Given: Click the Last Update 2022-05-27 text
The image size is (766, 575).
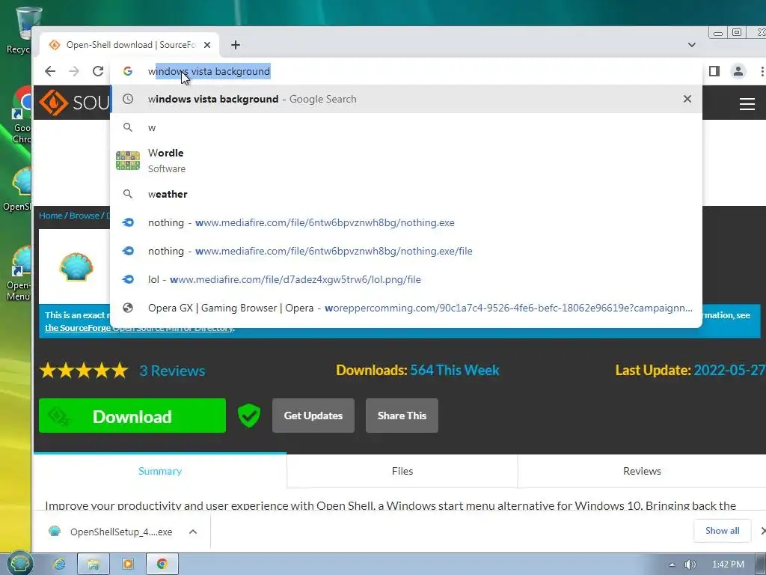Looking at the screenshot, I should 690,370.
